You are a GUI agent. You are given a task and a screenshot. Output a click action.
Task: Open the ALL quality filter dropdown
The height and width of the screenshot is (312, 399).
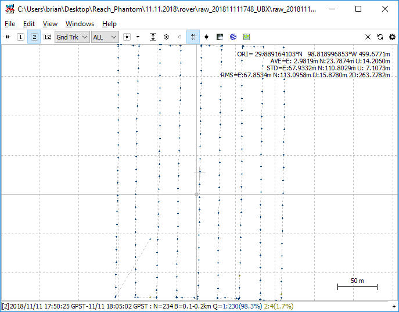tap(105, 37)
